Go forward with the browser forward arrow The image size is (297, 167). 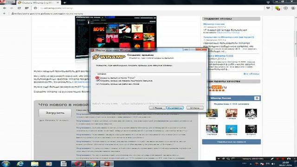(x=12, y=8)
